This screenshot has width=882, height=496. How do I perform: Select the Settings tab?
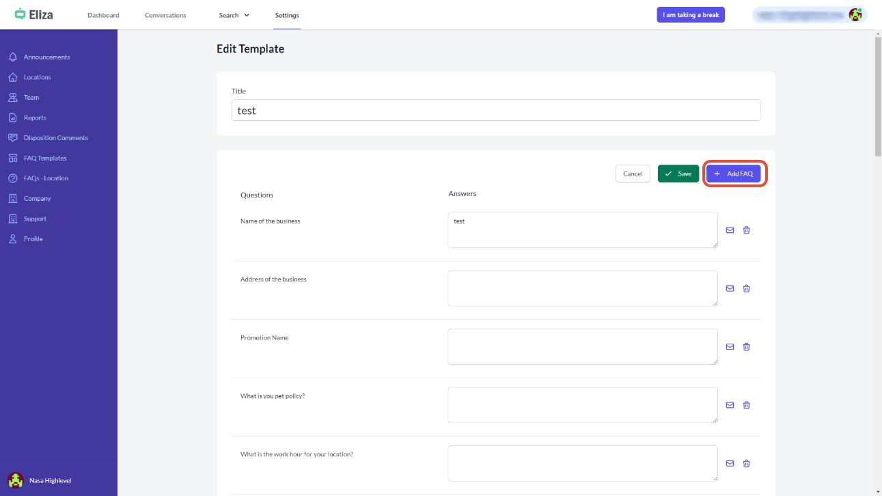(287, 15)
